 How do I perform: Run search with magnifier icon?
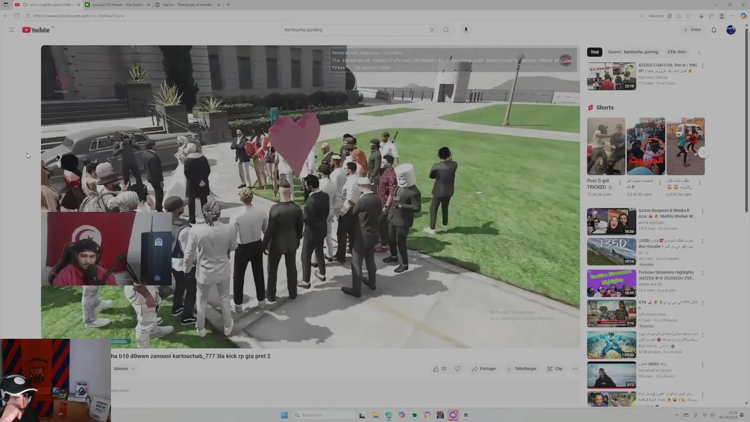click(x=446, y=30)
